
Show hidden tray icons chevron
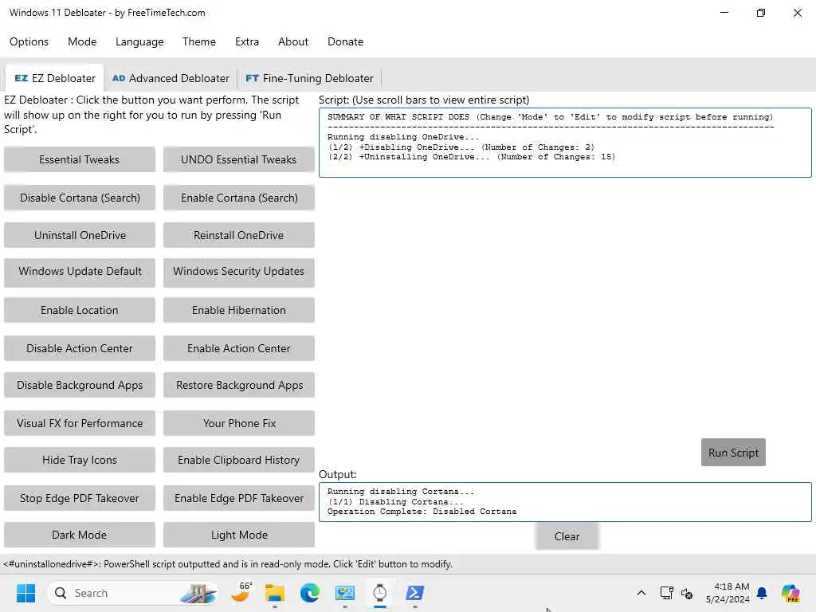coord(641,593)
